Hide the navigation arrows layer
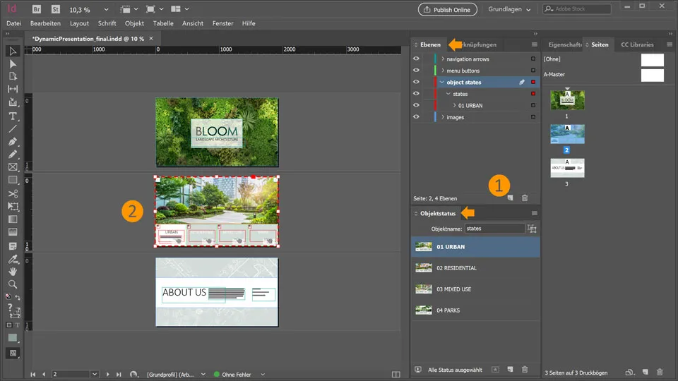Viewport: 678px width, 381px height. pyautogui.click(x=416, y=59)
